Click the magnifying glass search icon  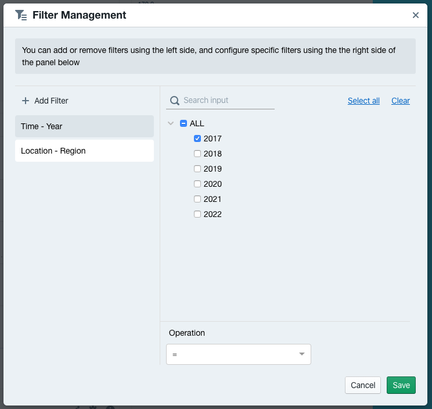[174, 101]
